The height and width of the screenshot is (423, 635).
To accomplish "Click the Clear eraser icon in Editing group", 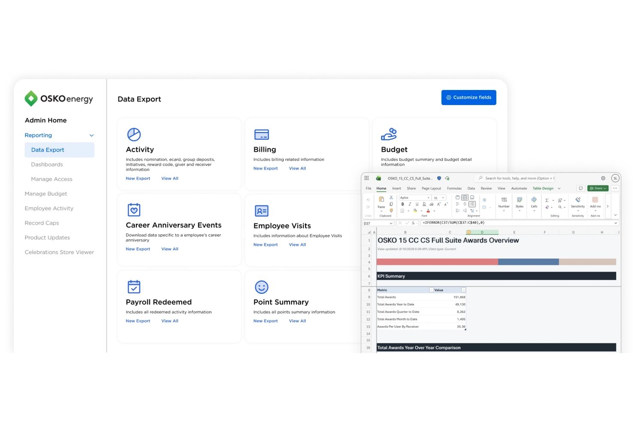I will coord(547,207).
